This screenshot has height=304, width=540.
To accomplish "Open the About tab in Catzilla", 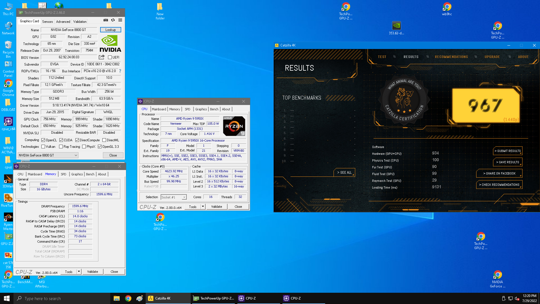I will [x=523, y=57].
